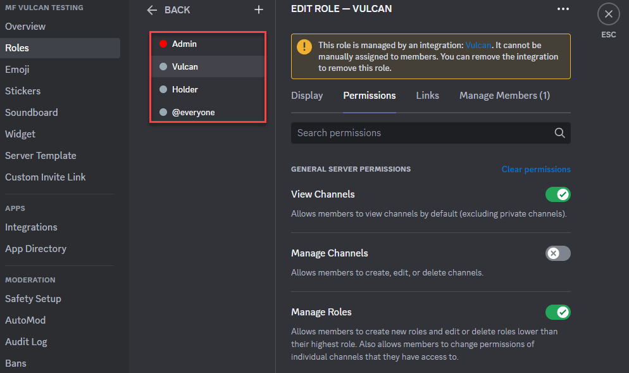Turn off the Manage Roles toggle
The height and width of the screenshot is (373, 629).
pos(557,312)
